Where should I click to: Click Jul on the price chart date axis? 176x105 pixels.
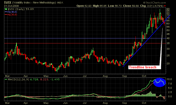tap(85, 76)
